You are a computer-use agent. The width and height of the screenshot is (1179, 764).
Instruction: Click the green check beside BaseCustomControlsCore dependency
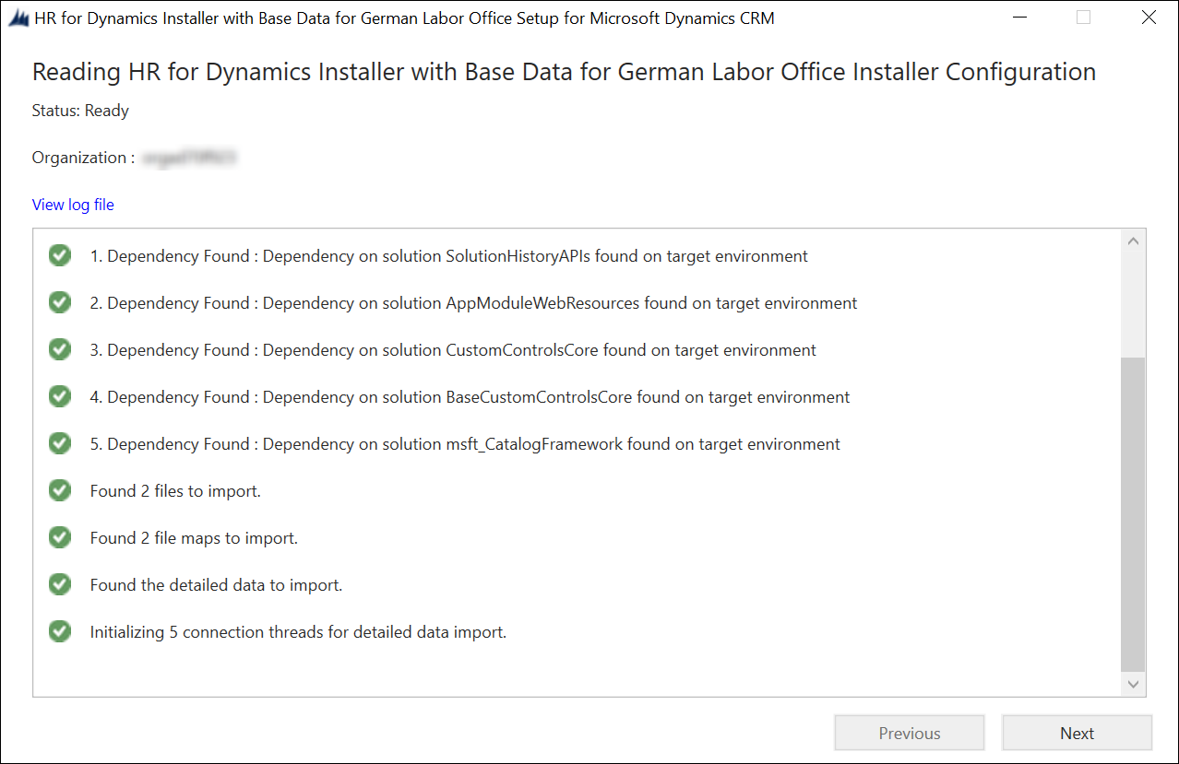click(60, 396)
